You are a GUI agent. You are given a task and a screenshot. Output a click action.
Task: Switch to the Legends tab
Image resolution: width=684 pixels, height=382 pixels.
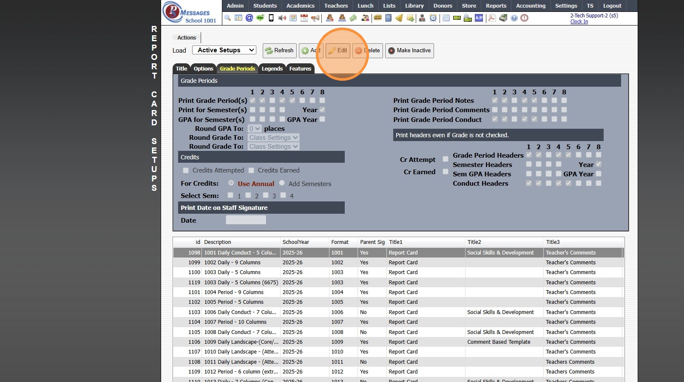point(272,69)
